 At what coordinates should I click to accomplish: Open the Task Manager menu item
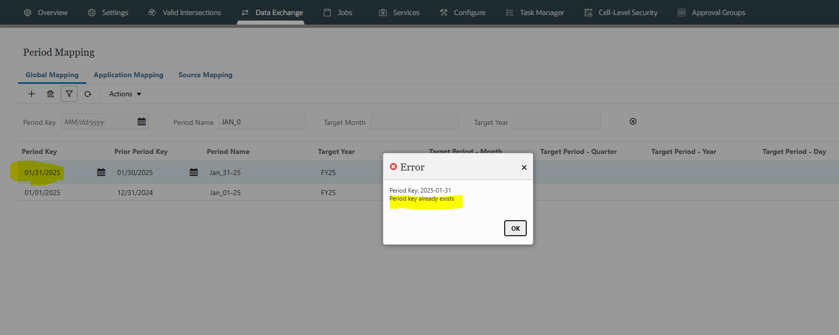click(x=535, y=13)
